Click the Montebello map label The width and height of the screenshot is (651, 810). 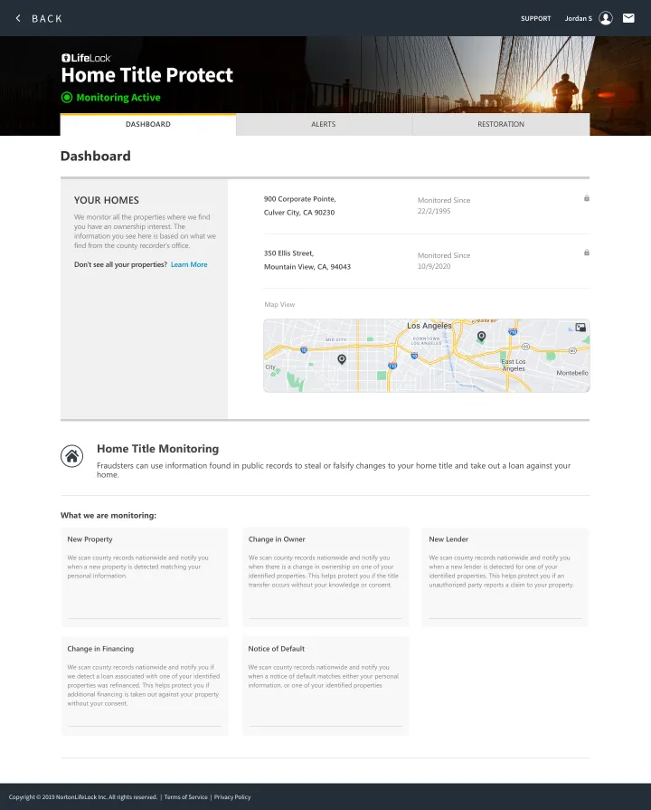pyautogui.click(x=572, y=373)
